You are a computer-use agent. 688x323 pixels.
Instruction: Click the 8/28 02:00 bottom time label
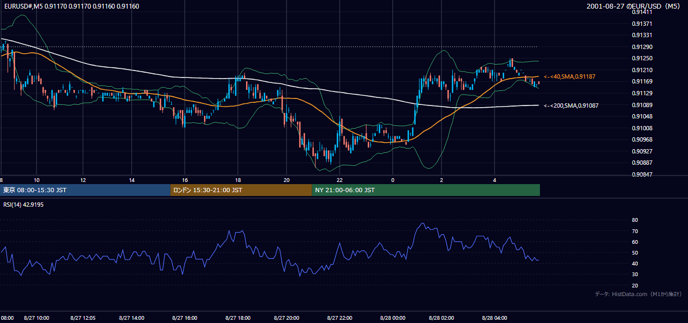pyautogui.click(x=443, y=318)
